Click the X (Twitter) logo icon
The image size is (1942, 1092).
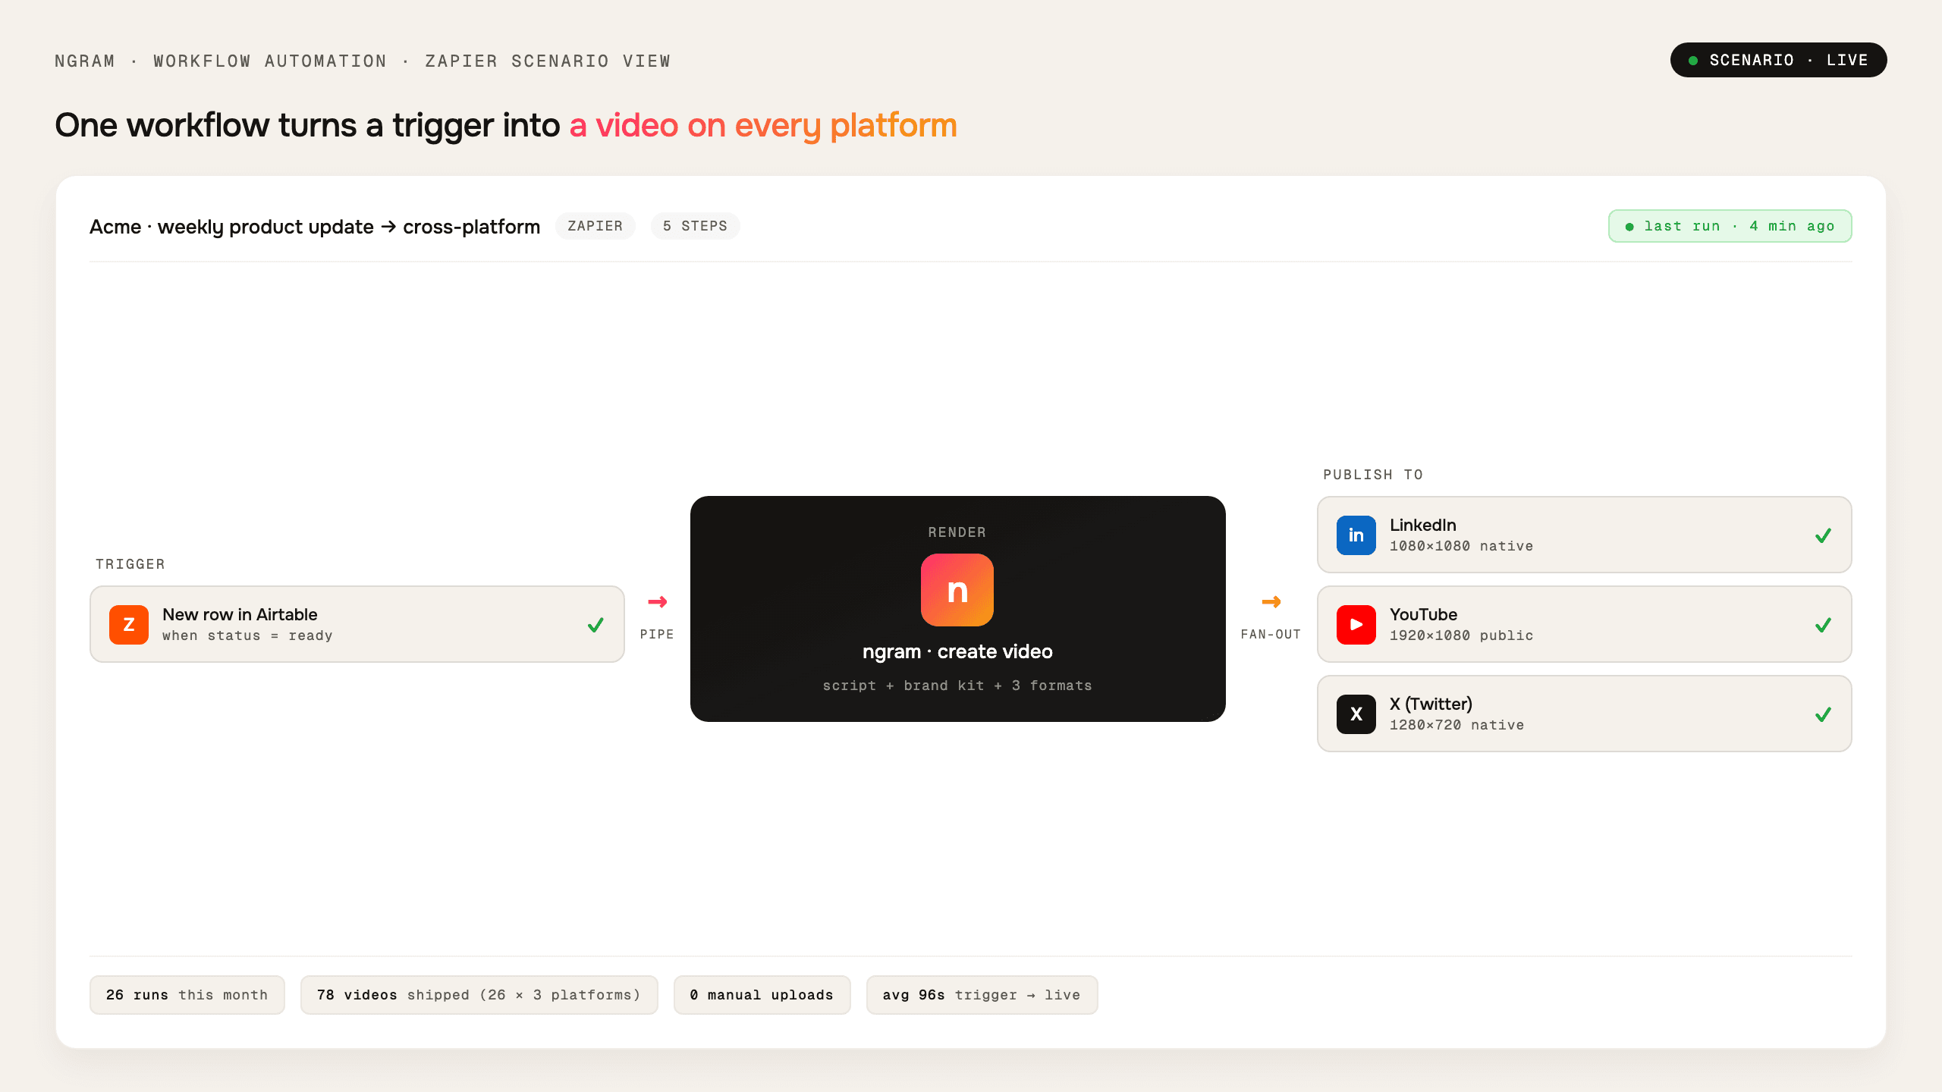tap(1356, 714)
